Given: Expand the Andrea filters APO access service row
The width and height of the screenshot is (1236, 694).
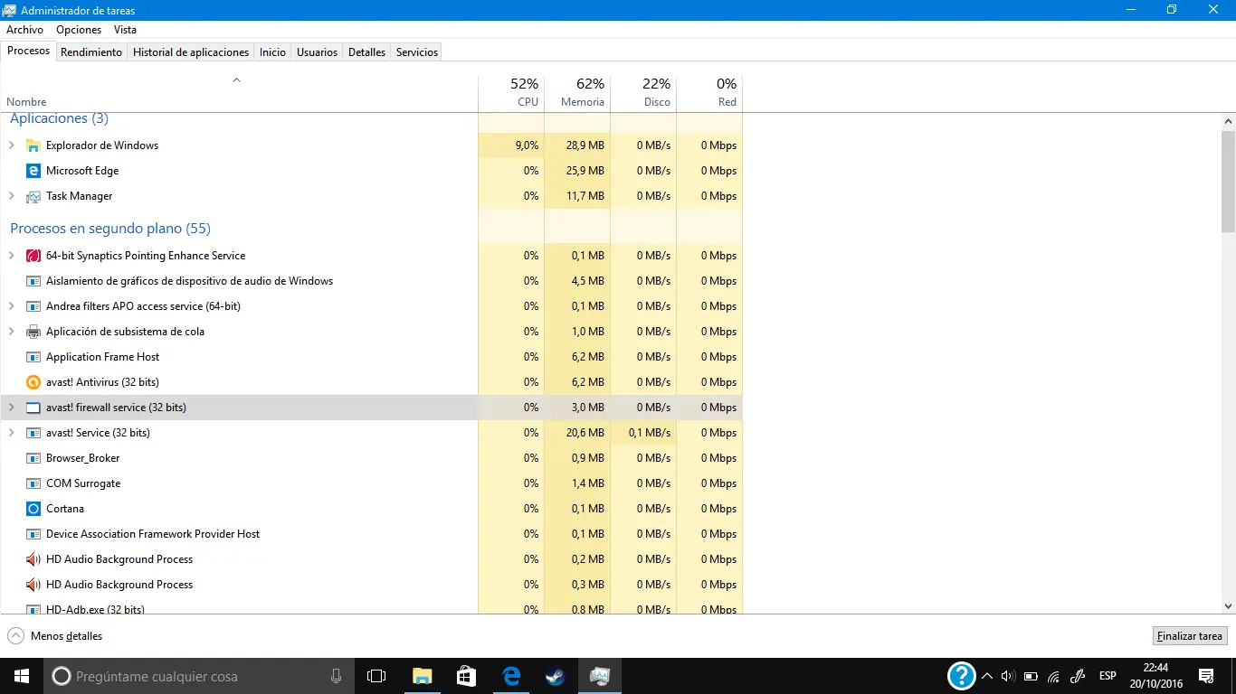Looking at the screenshot, I should pos(12,306).
